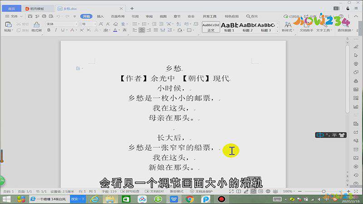Apply subscript formatting
363x204 pixels.
88,30
